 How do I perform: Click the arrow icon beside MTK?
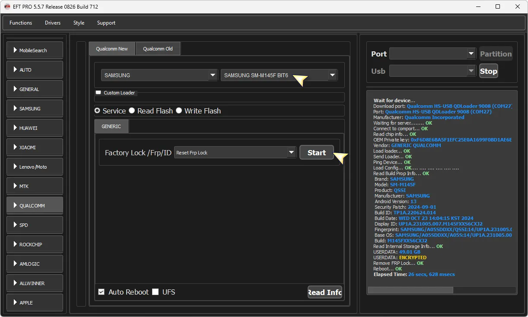pyautogui.click(x=15, y=186)
